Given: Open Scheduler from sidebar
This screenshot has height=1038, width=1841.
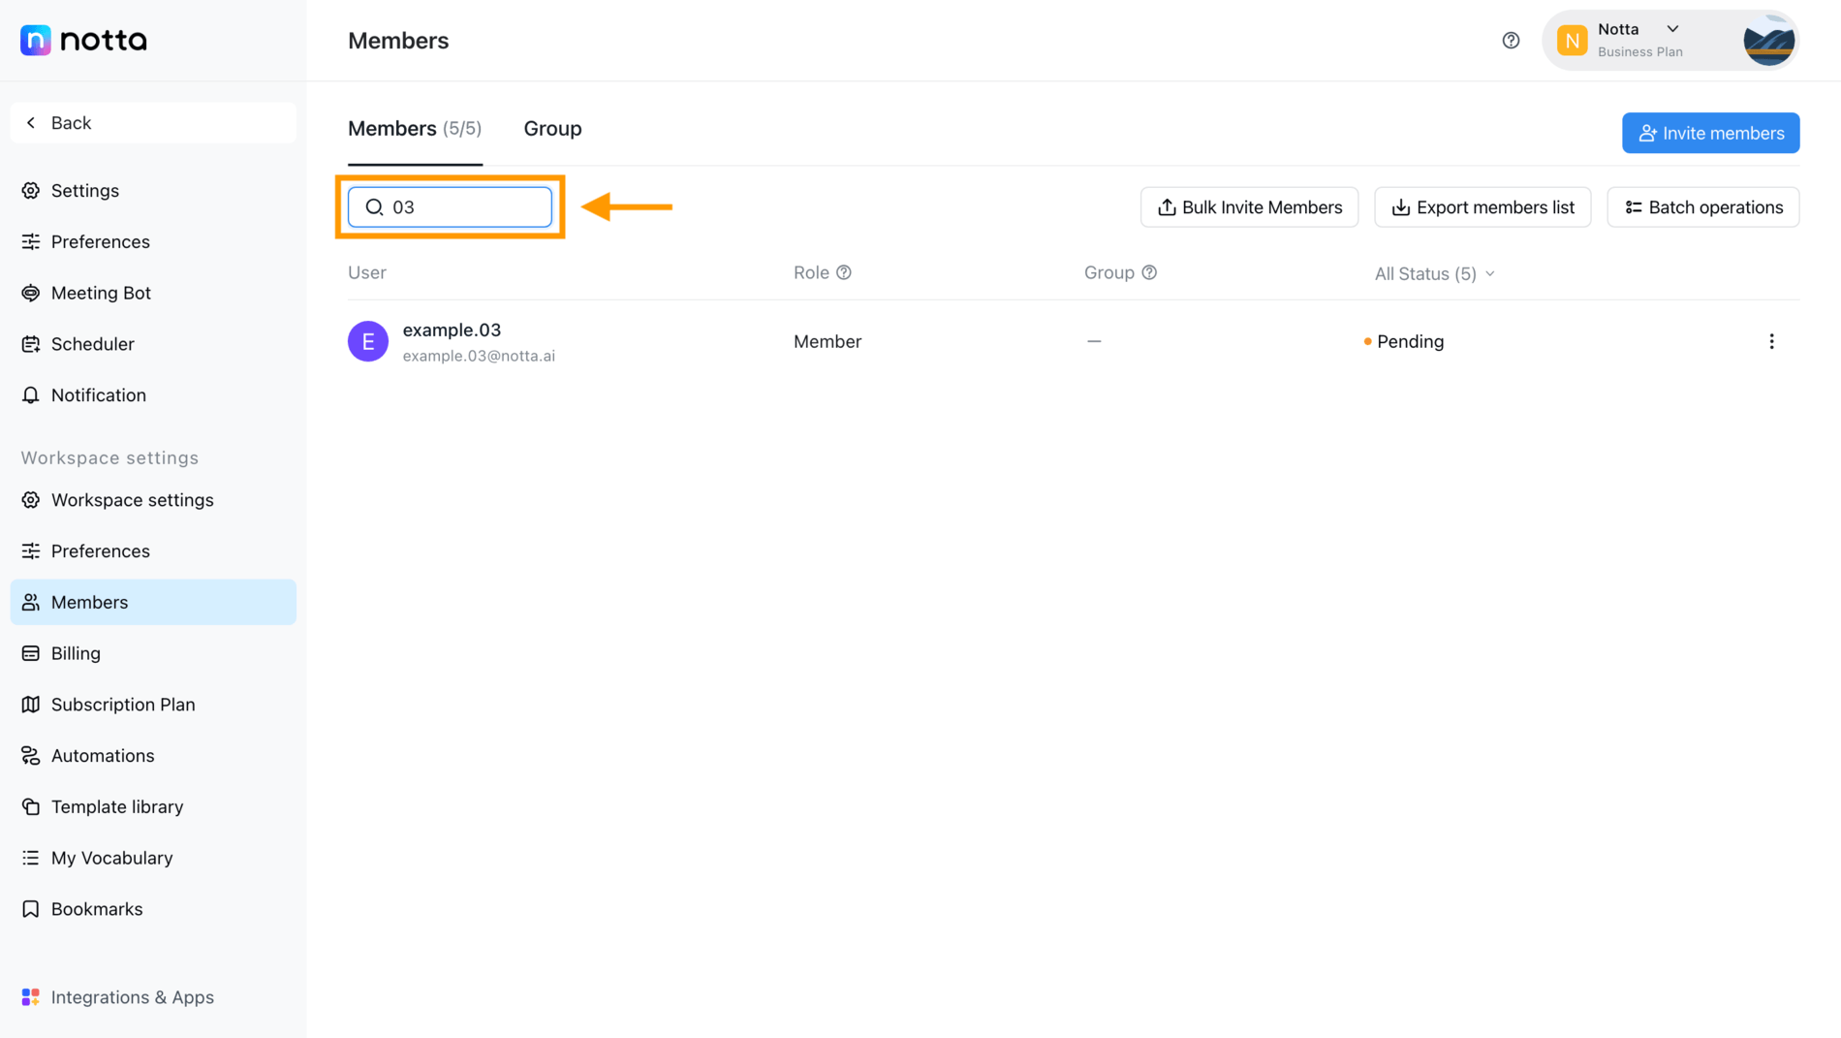Looking at the screenshot, I should point(153,344).
